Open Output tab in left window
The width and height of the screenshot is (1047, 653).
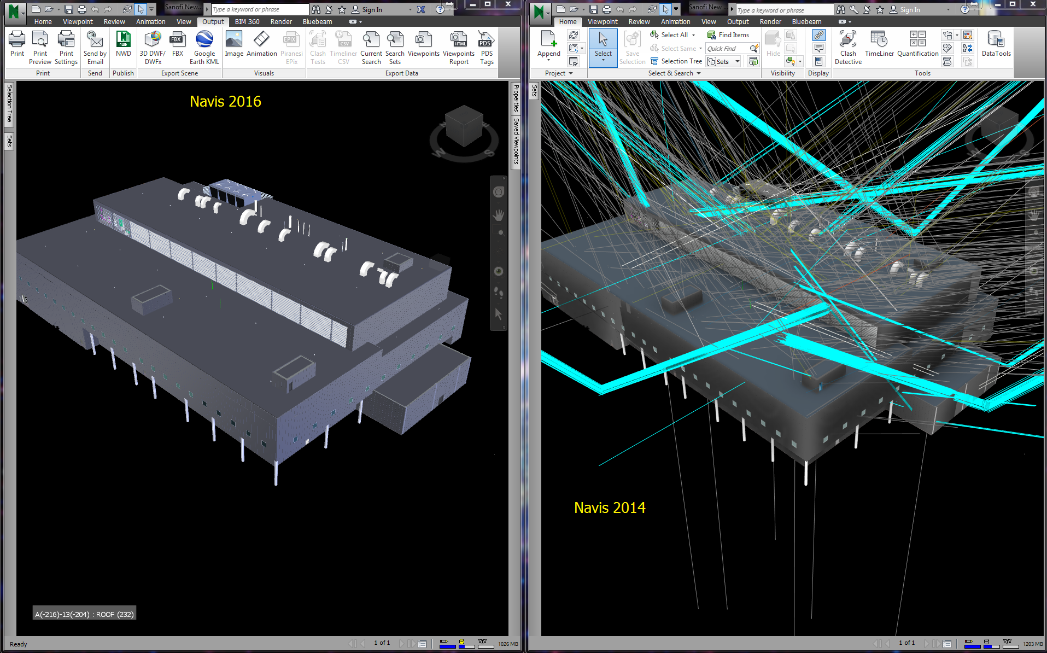213,22
